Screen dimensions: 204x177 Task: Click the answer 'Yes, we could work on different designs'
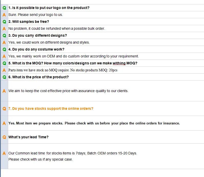(x=49, y=42)
